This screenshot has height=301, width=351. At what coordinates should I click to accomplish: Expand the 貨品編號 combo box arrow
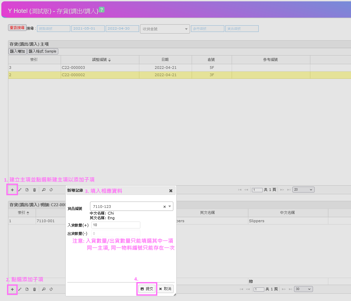point(170,207)
